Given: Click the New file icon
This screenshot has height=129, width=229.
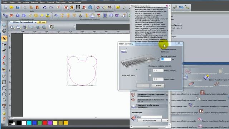Looking at the screenshot, I should [x=6, y=8].
